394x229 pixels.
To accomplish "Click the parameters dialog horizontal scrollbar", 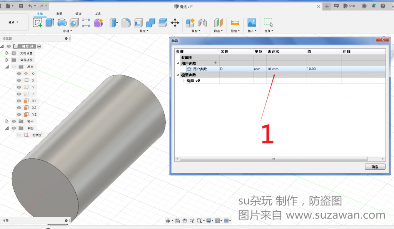I will click(x=274, y=159).
